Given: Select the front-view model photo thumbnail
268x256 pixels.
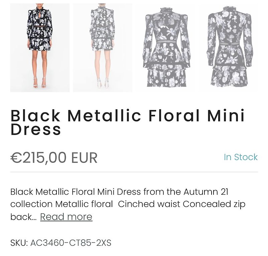Looking at the screenshot, I should (x=40, y=48).
